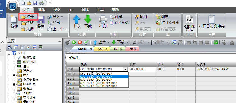Click red STOP button in editor toolbar
This screenshot has width=236, height=103.
point(80,43)
